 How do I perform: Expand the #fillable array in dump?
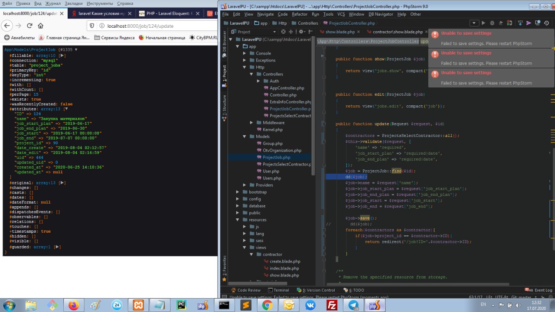(x=63, y=56)
